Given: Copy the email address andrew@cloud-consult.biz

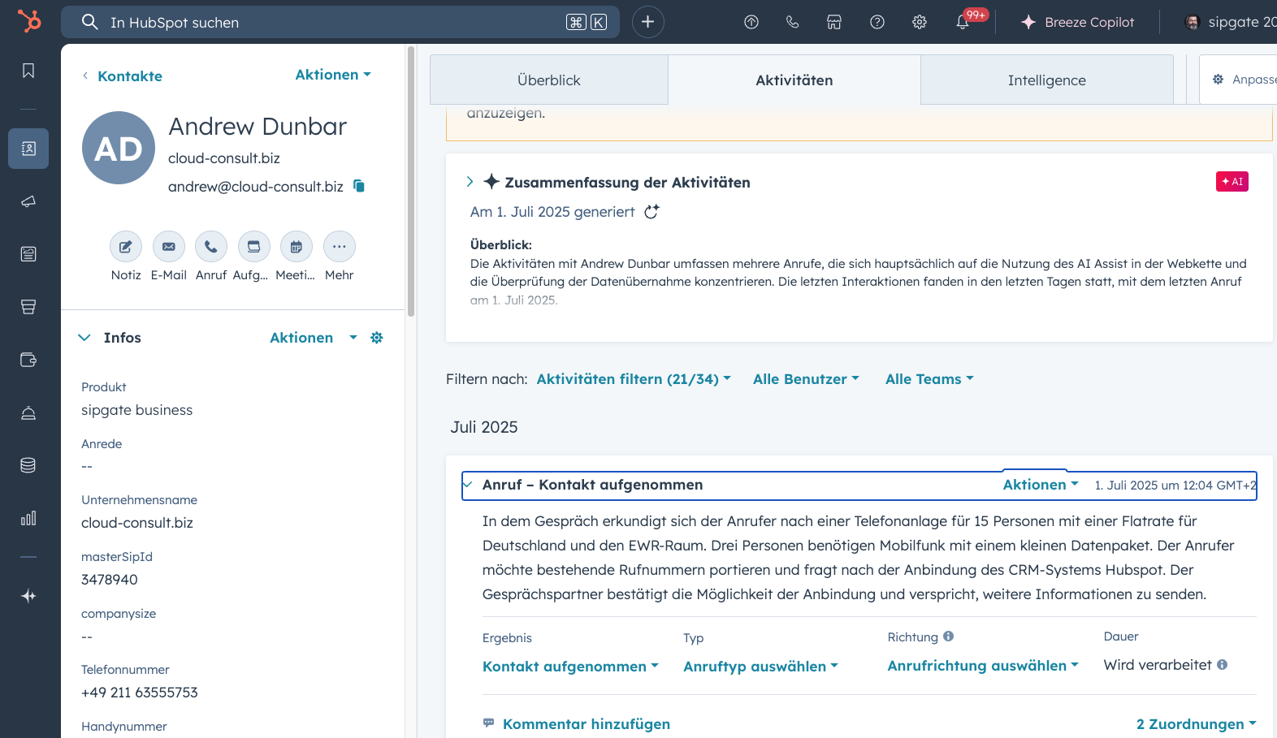Looking at the screenshot, I should [x=359, y=186].
